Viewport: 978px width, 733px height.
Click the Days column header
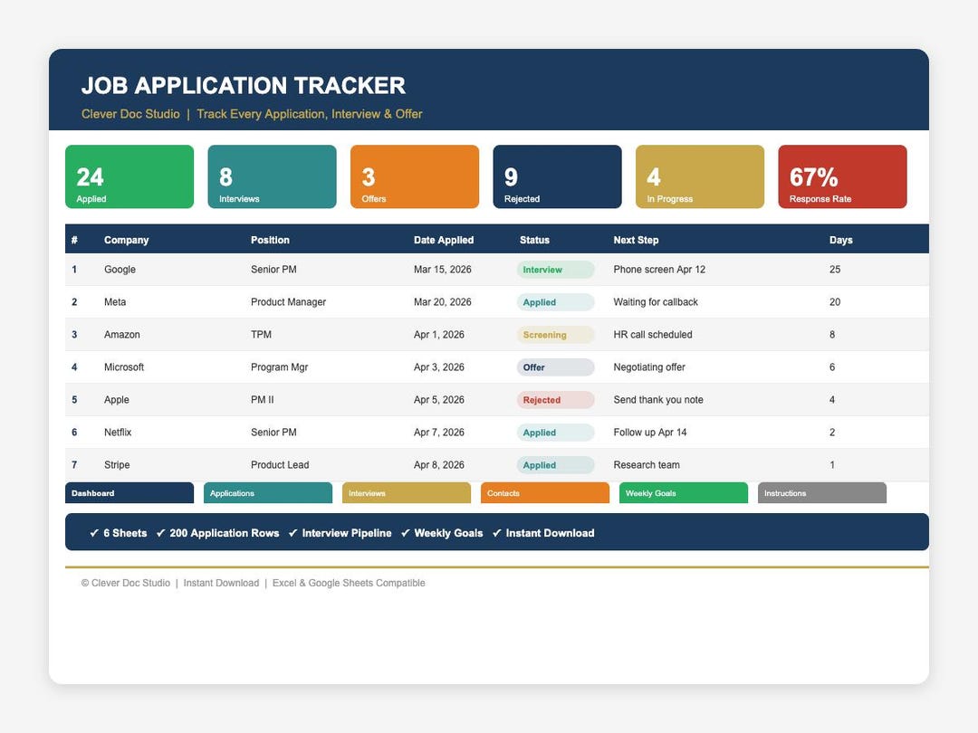click(x=840, y=240)
